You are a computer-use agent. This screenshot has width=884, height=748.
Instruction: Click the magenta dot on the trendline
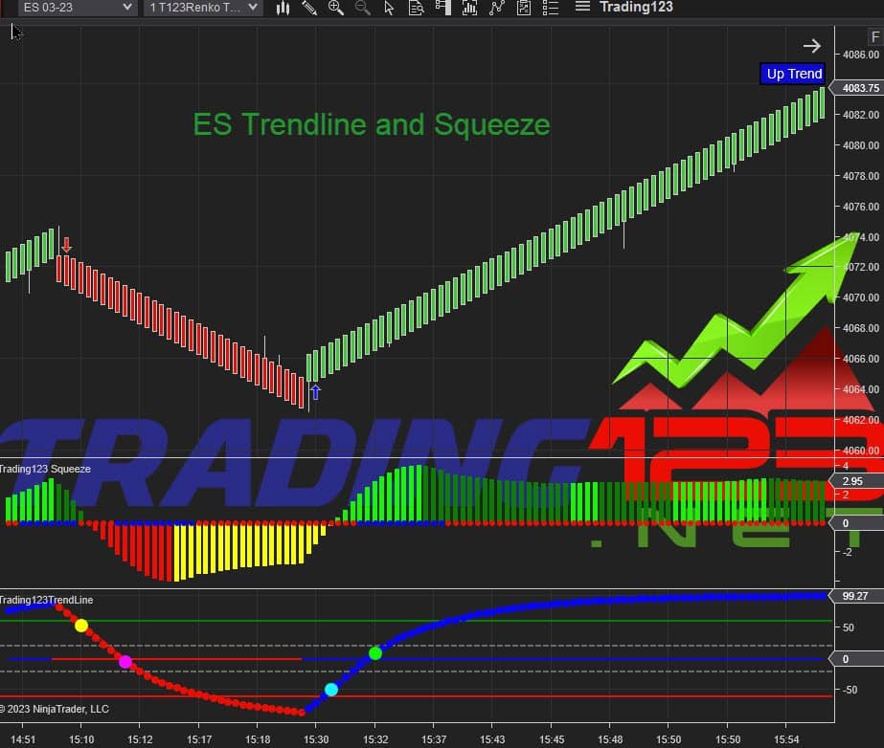click(x=125, y=661)
